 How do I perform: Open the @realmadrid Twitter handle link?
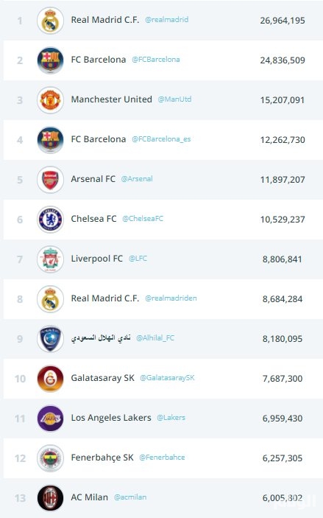(x=167, y=20)
